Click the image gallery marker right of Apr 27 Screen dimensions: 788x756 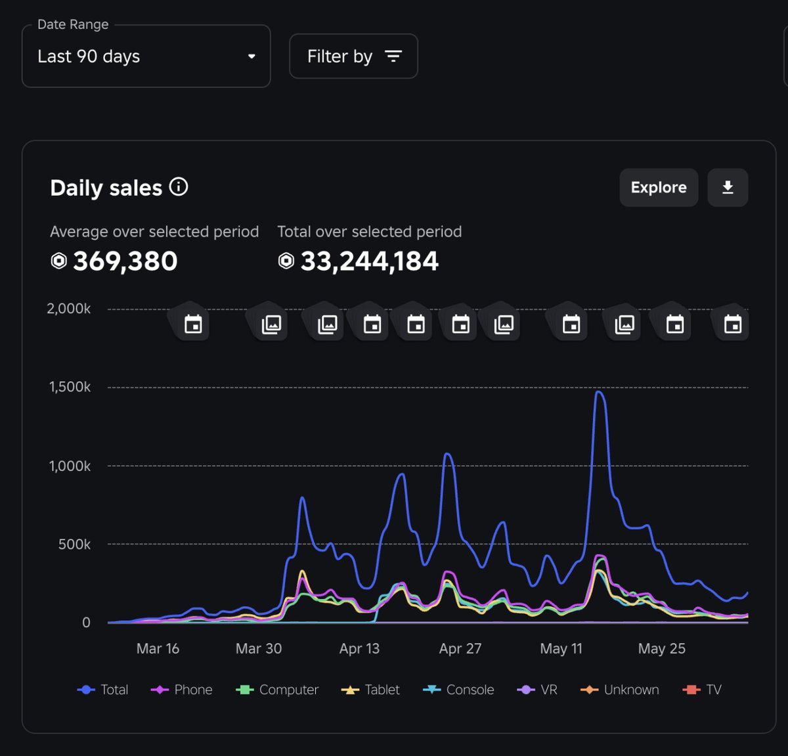(x=504, y=324)
